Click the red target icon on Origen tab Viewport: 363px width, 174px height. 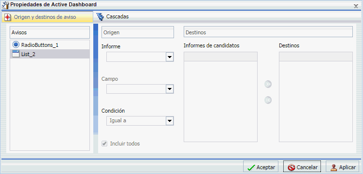click(x=8, y=17)
